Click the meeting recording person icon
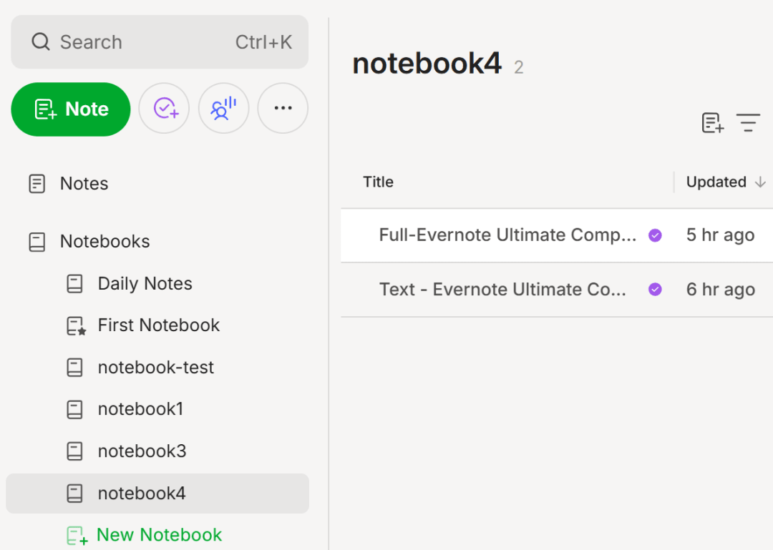Image resolution: width=773 pixels, height=550 pixels. click(x=224, y=108)
